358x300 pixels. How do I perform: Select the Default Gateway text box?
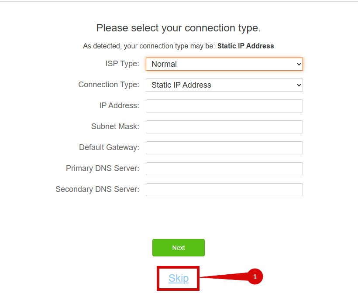224,148
